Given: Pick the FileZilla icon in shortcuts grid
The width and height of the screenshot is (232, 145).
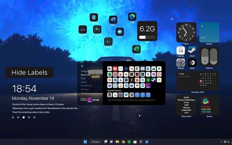Looking at the screenshot, I should [x=115, y=74].
